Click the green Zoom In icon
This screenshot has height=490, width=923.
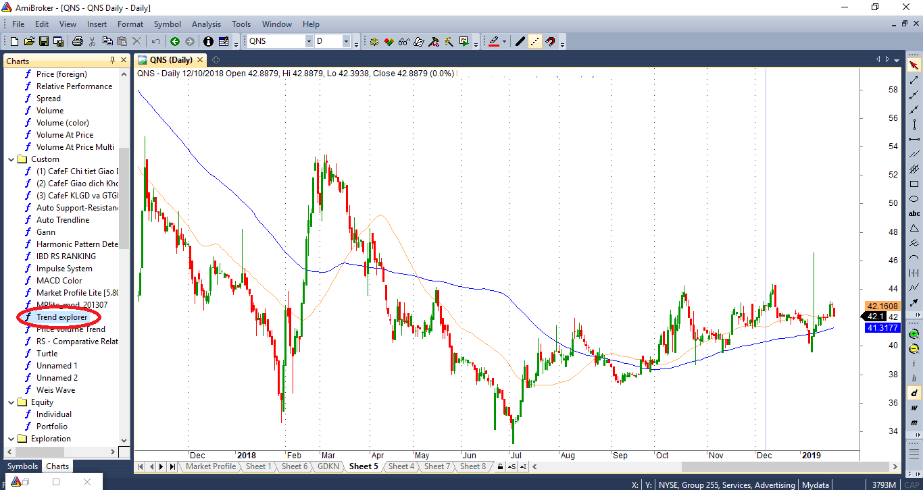coord(914,334)
